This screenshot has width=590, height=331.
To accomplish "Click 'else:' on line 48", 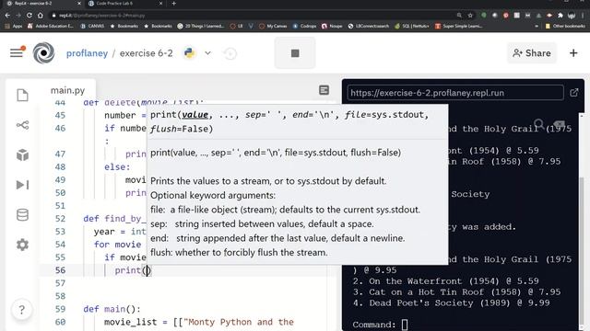I will pyautogui.click(x=117, y=166).
